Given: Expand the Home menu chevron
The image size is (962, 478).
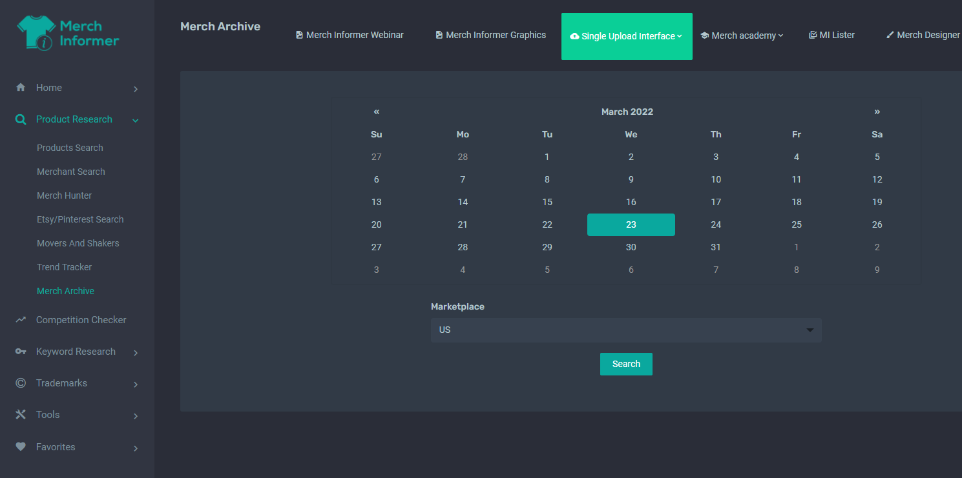Looking at the screenshot, I should tap(136, 89).
